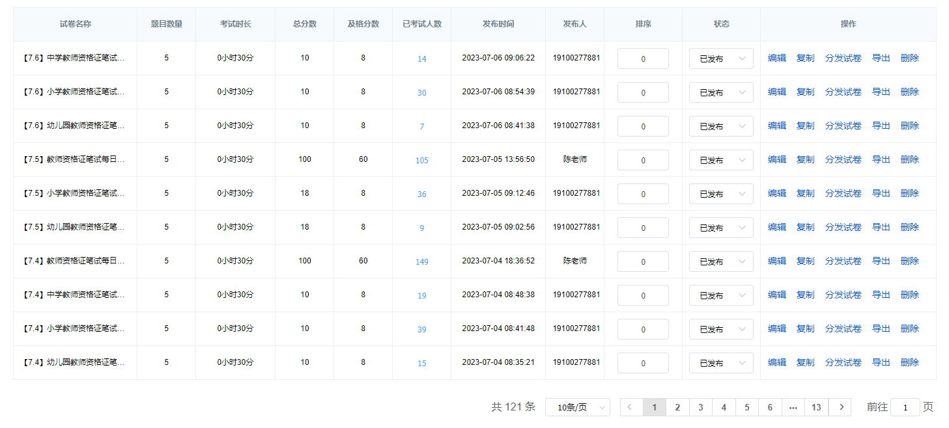The height and width of the screenshot is (428, 949).
Task: Click the pagination ellipsis to jump pages
Action: [793, 407]
